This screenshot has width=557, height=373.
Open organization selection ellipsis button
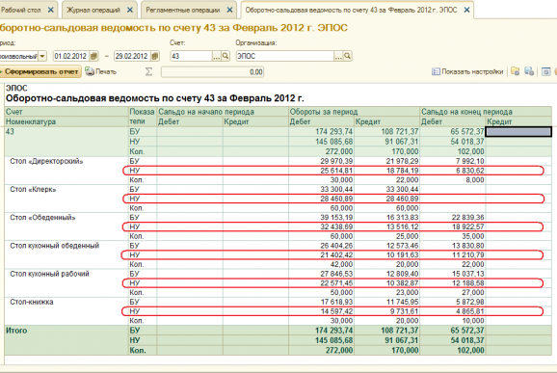pyautogui.click(x=338, y=56)
